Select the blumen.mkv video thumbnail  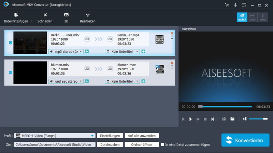click(30, 72)
